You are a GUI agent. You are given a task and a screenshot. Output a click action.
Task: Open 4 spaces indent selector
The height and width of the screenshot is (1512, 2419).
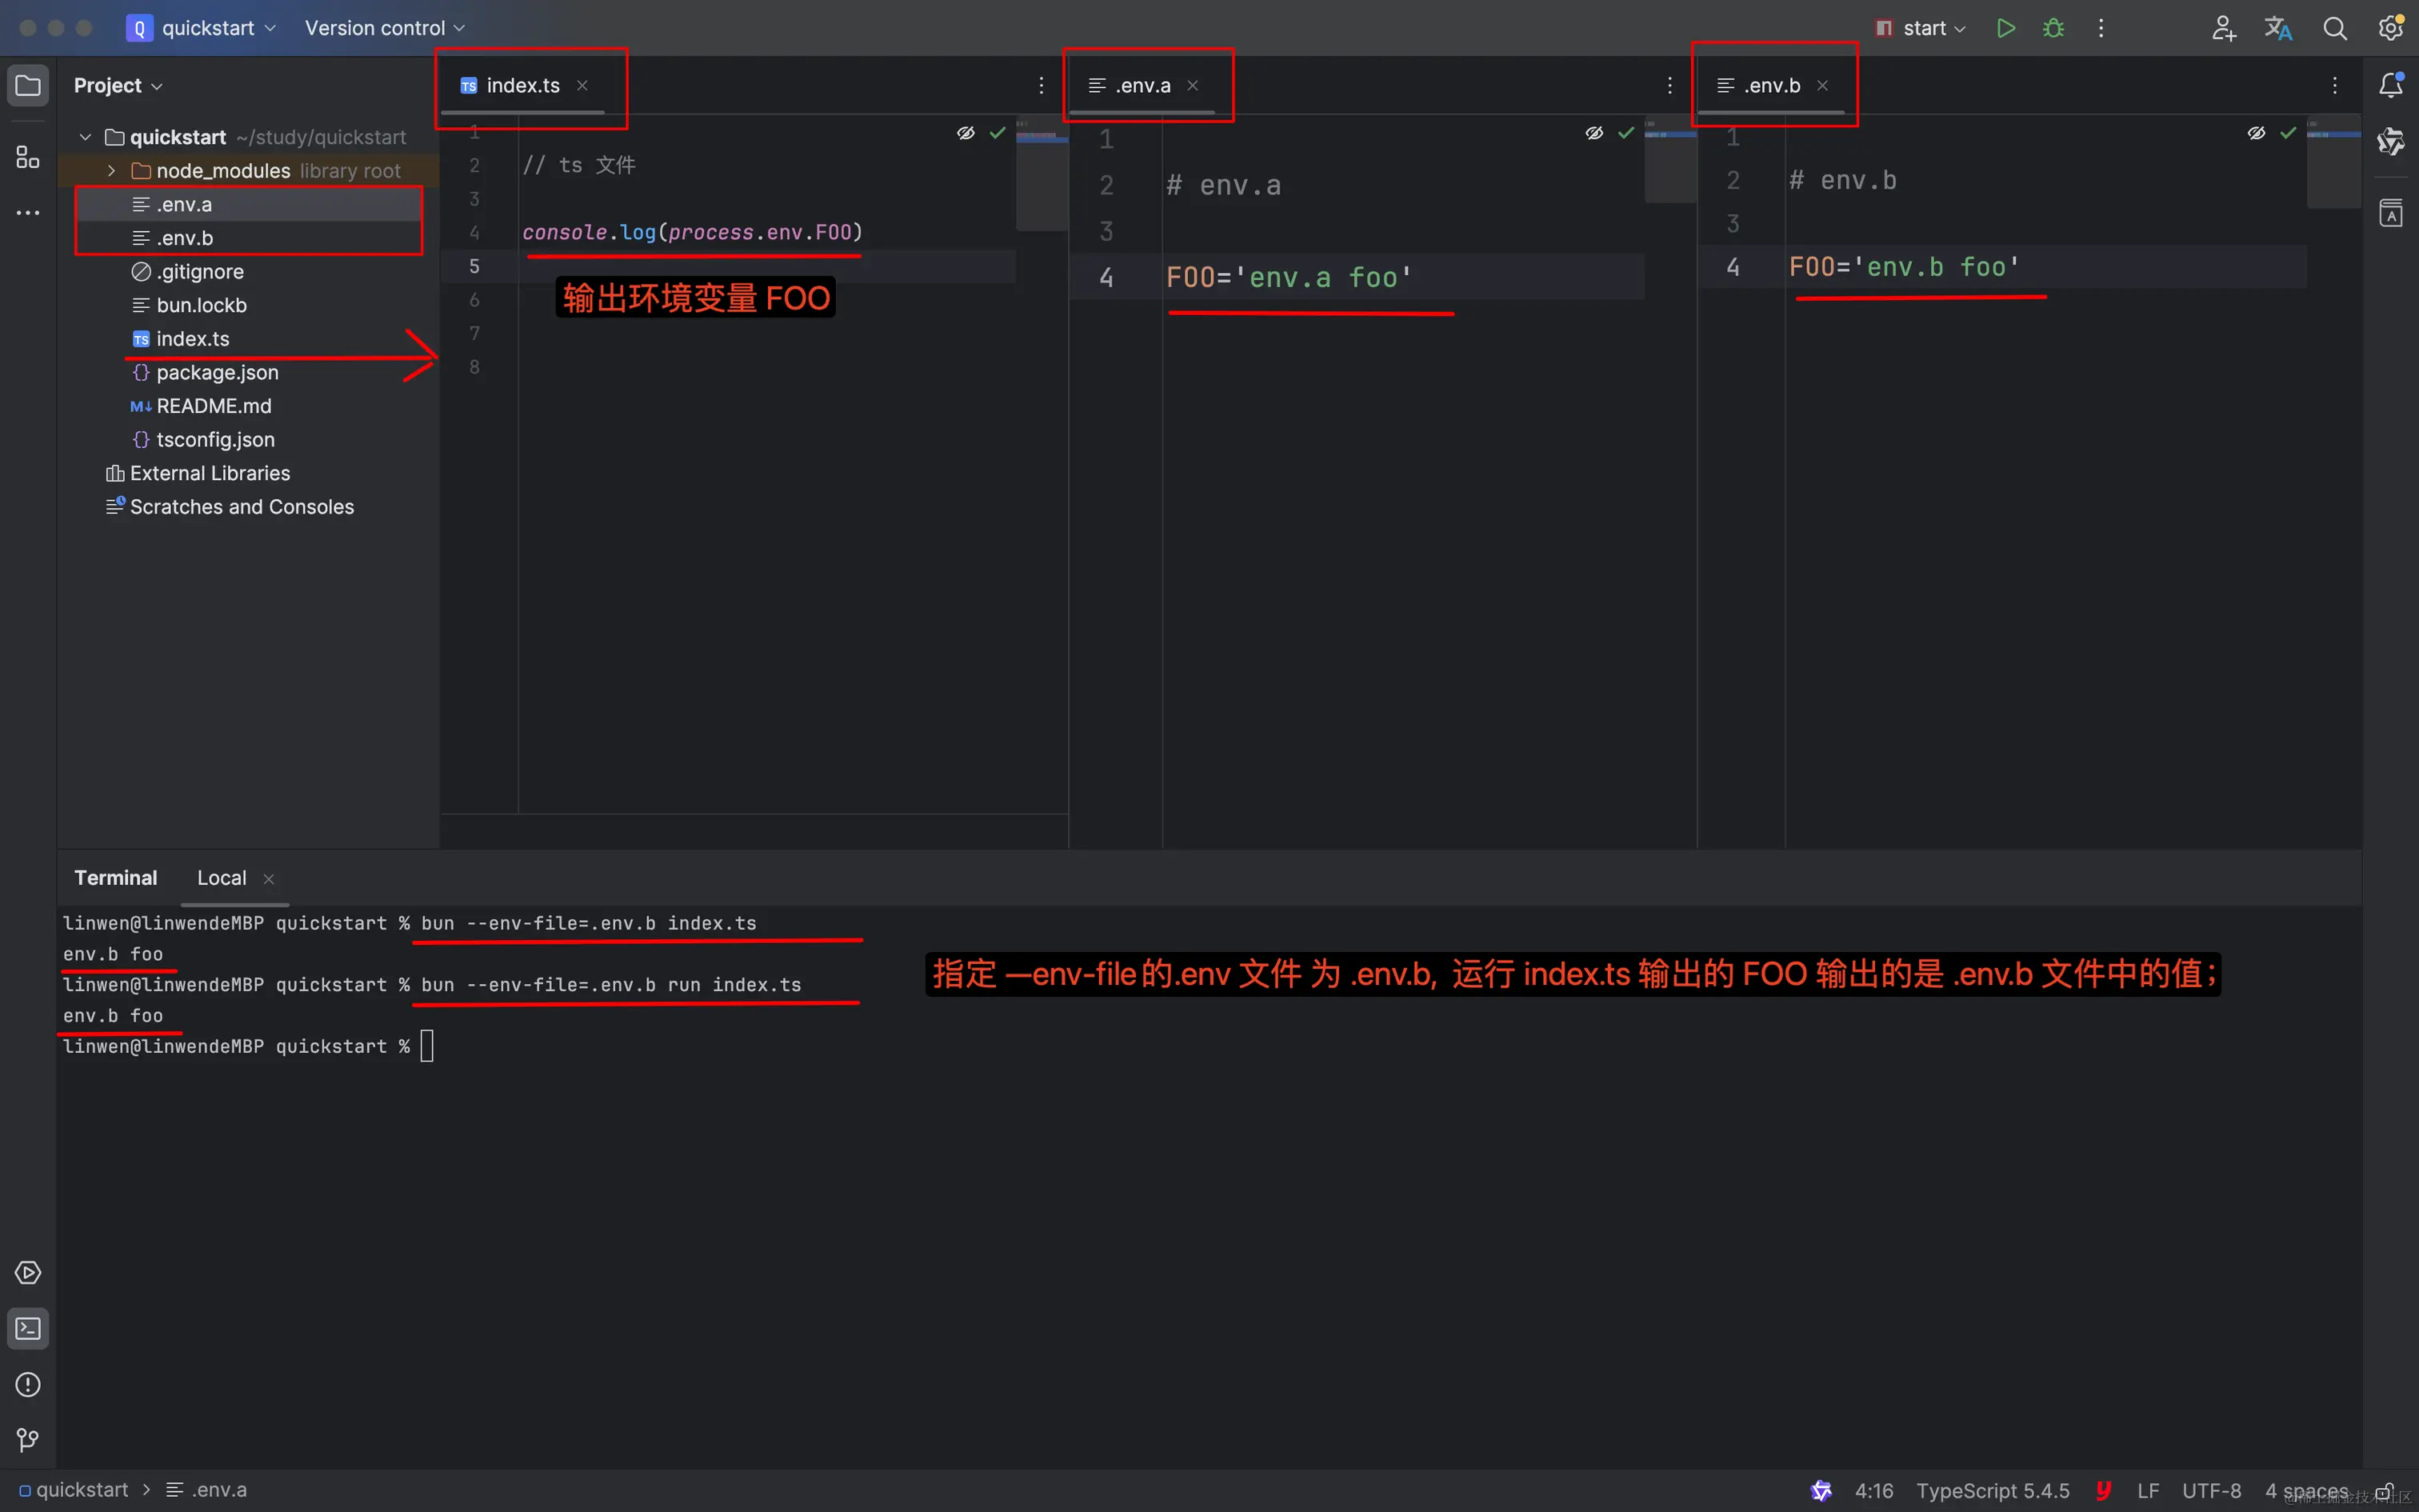[2306, 1491]
